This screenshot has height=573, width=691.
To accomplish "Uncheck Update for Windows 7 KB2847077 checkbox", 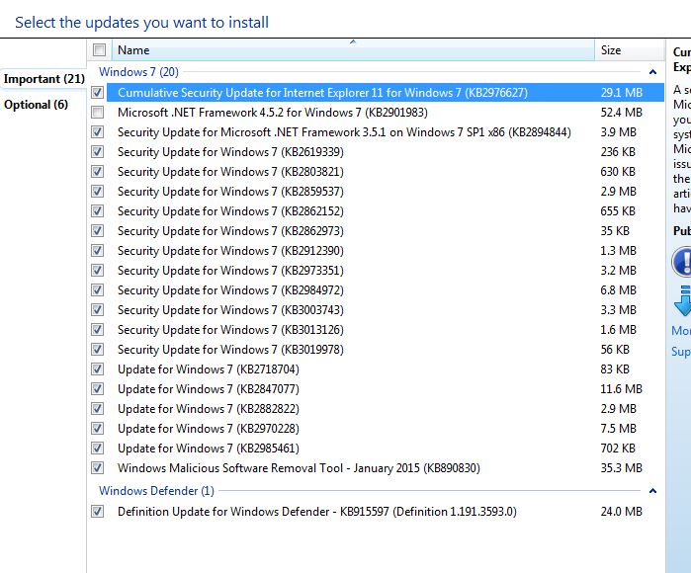I will click(x=98, y=389).
